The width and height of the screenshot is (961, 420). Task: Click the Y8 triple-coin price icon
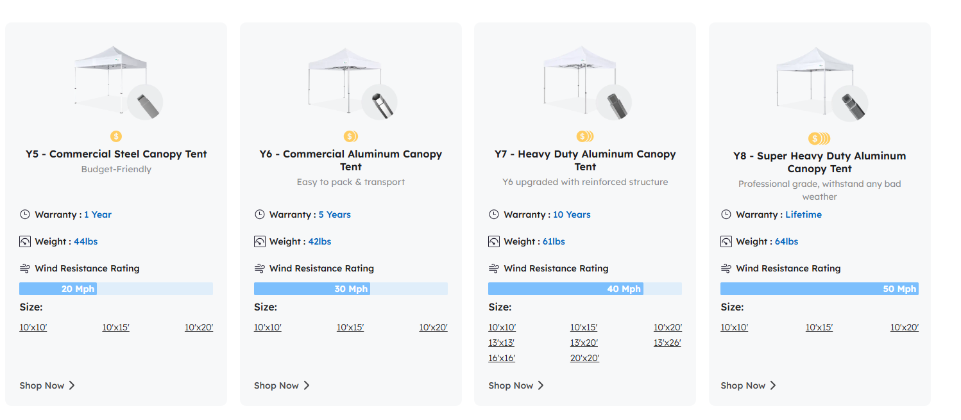click(x=819, y=138)
